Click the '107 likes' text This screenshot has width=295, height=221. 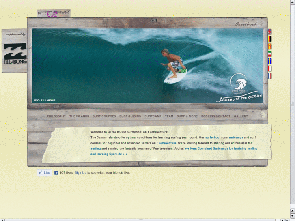click(x=66, y=172)
